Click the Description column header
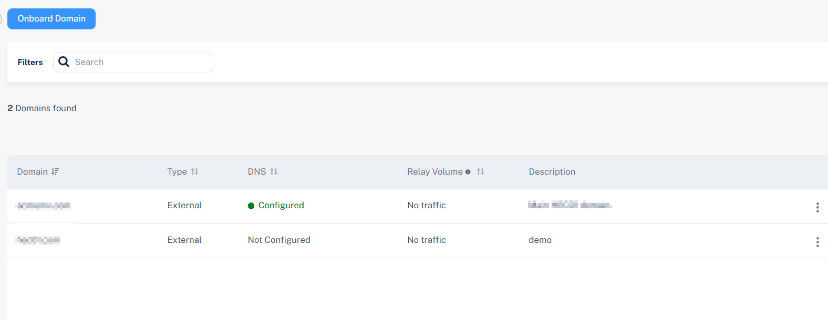Screen dimensions: 828x320 (x=552, y=172)
